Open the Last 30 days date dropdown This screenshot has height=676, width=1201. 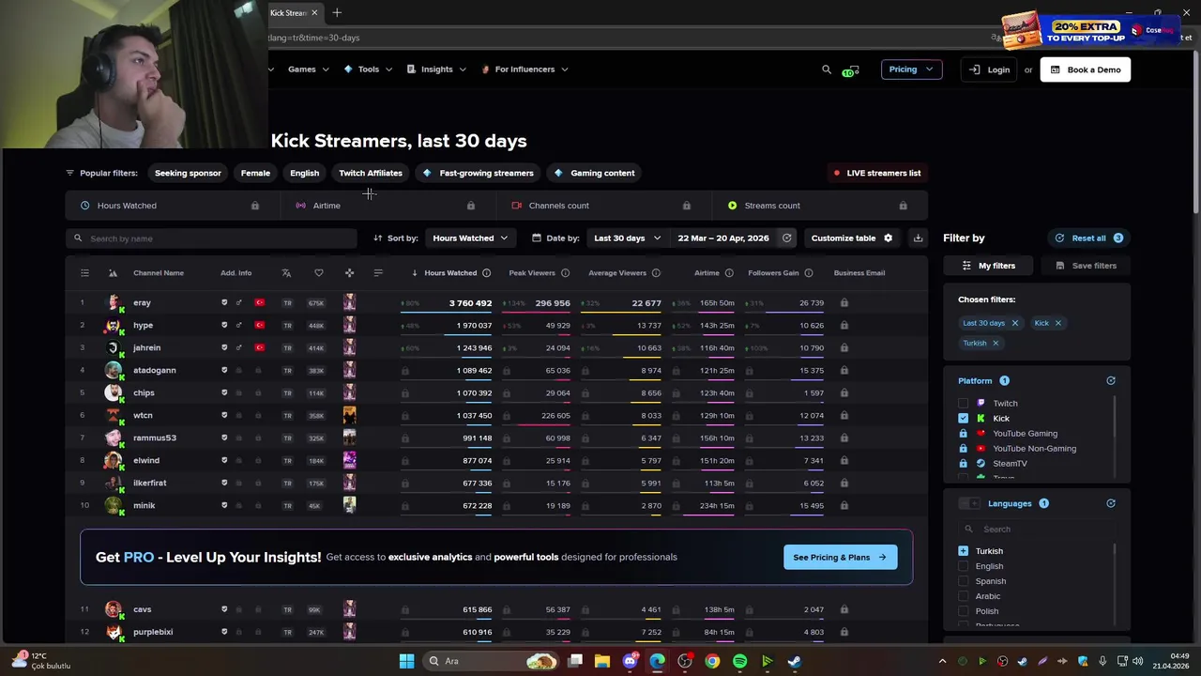coord(627,238)
